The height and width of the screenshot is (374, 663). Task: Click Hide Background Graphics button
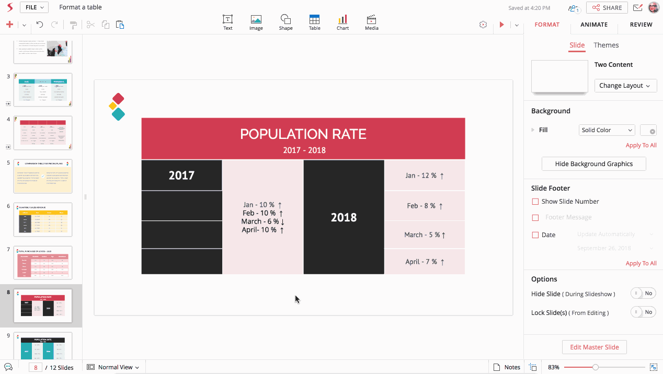pos(594,164)
